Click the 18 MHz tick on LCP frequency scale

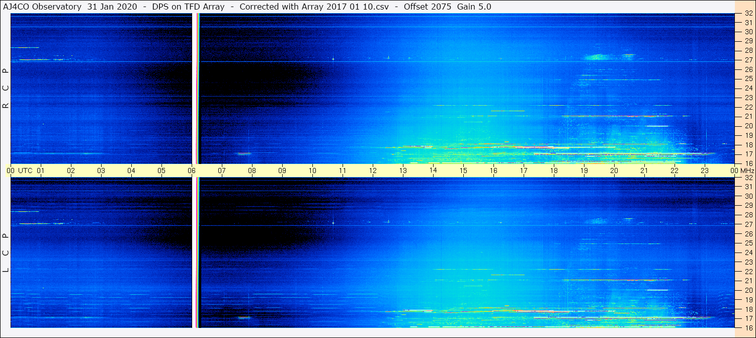748,309
